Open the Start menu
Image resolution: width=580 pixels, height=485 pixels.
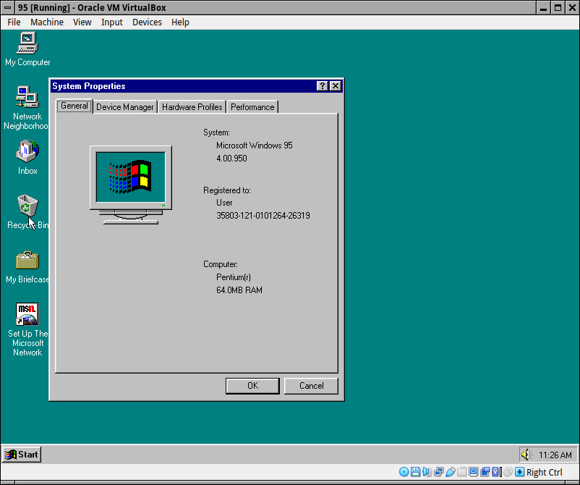point(22,455)
